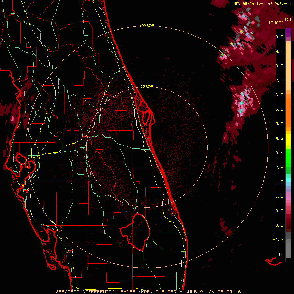Screen dimensions: 294x294
Task: Click the 1.8 scale value
Action: (x=279, y=182)
